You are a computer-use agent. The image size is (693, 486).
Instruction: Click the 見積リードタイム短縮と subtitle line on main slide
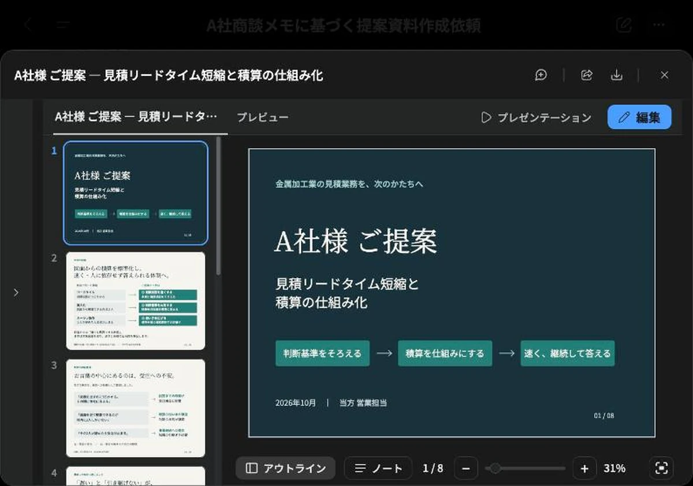pos(347,284)
